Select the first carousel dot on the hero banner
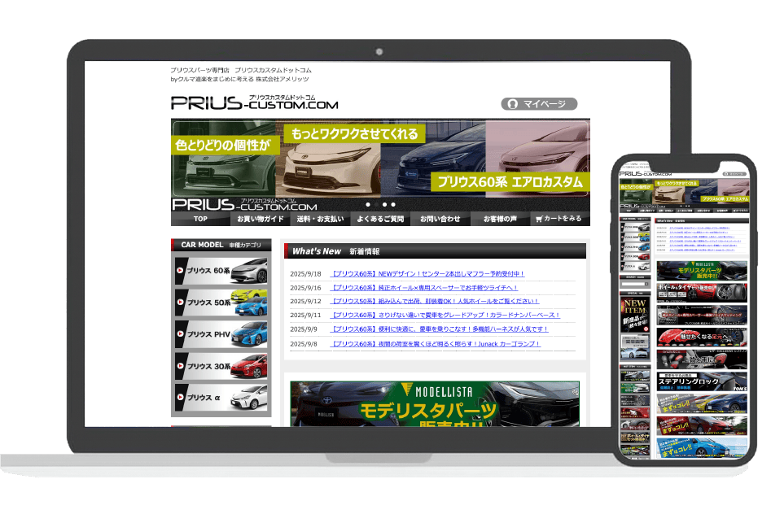This screenshot has height=514, width=771. tap(367, 204)
